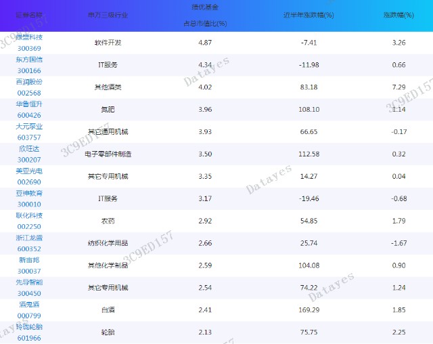Open the 欣旺达 300207 stock link
The width and height of the screenshot is (433, 344).
coord(29,154)
